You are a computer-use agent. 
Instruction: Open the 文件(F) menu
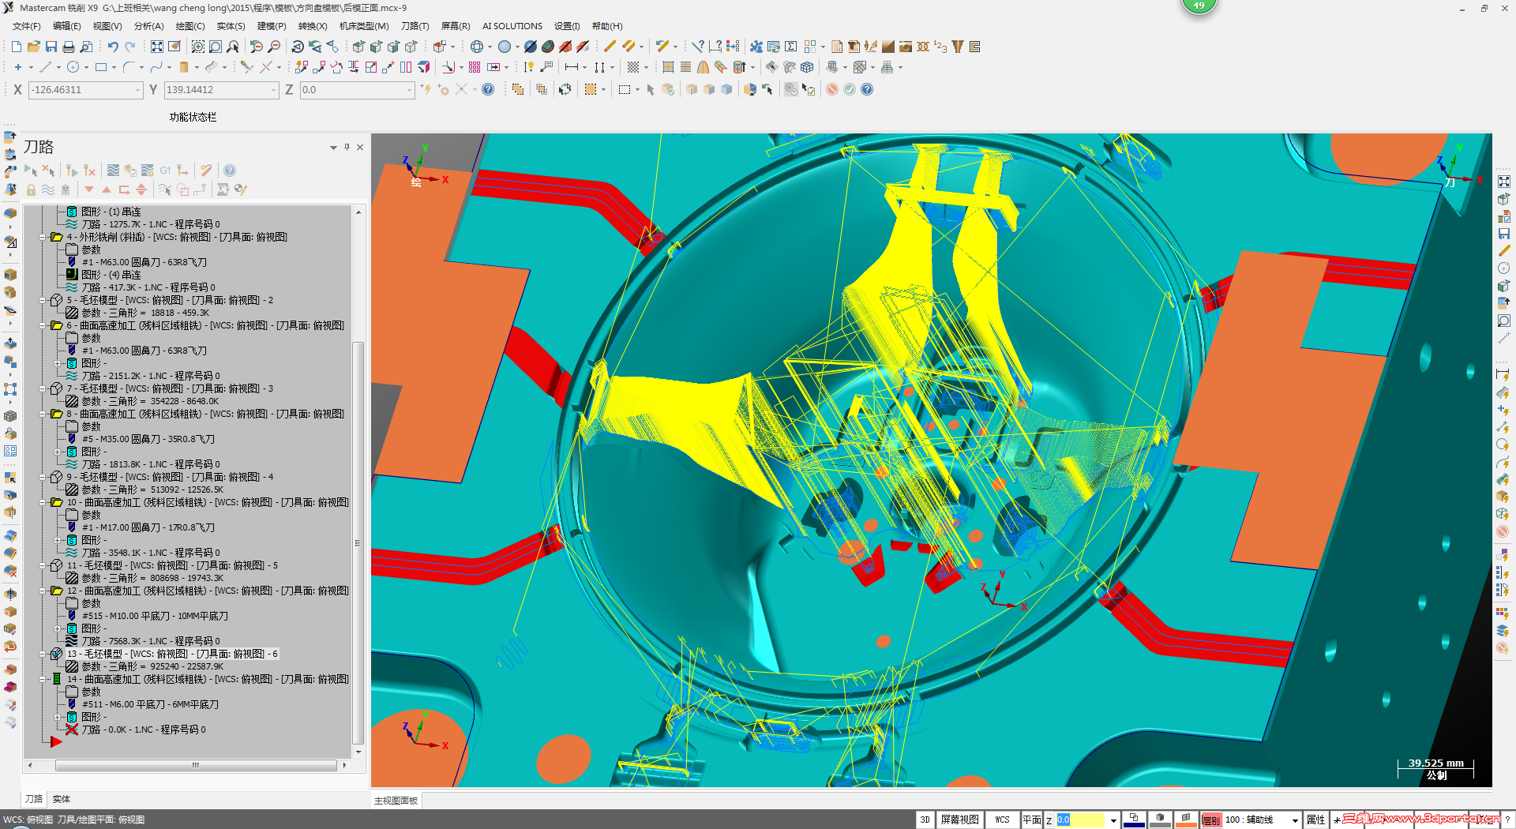(x=26, y=26)
